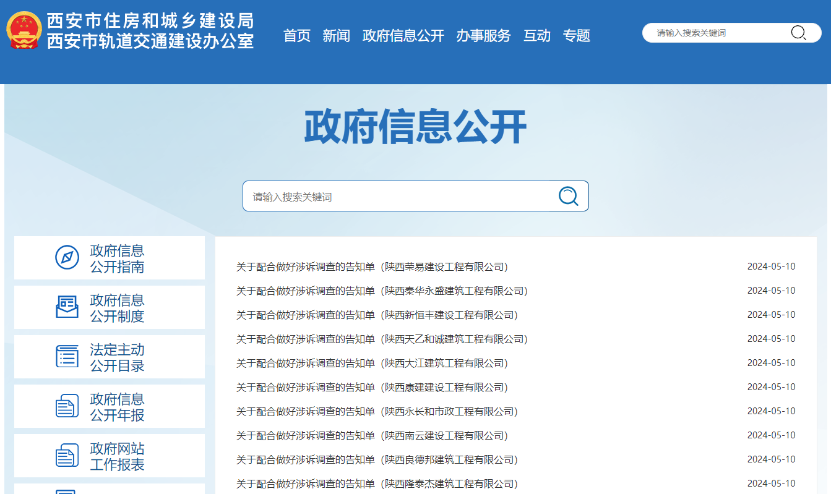Screen dimensions: 831x494
Task: Click the site title 西安市住房和城乡建设局
Action: pos(150,20)
